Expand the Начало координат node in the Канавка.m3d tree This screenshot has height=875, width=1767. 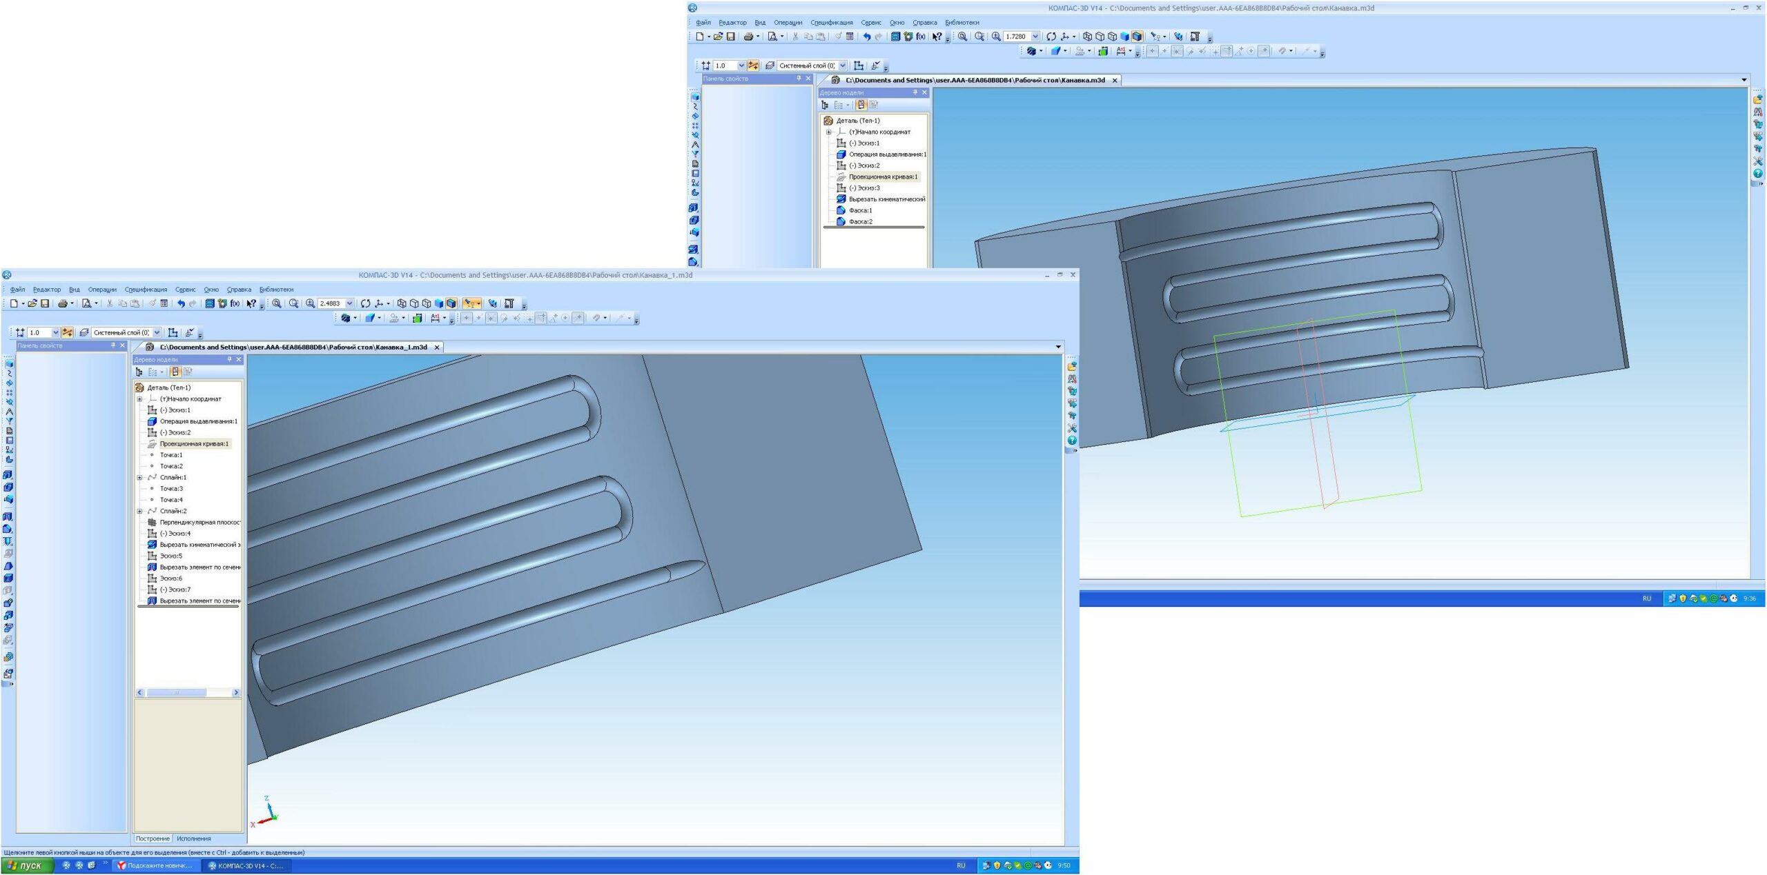[828, 132]
